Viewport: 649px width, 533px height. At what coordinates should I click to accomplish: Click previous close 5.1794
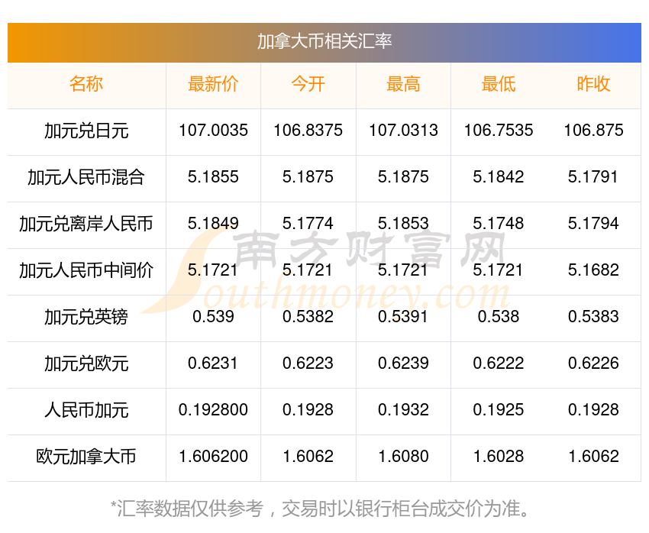tap(593, 224)
